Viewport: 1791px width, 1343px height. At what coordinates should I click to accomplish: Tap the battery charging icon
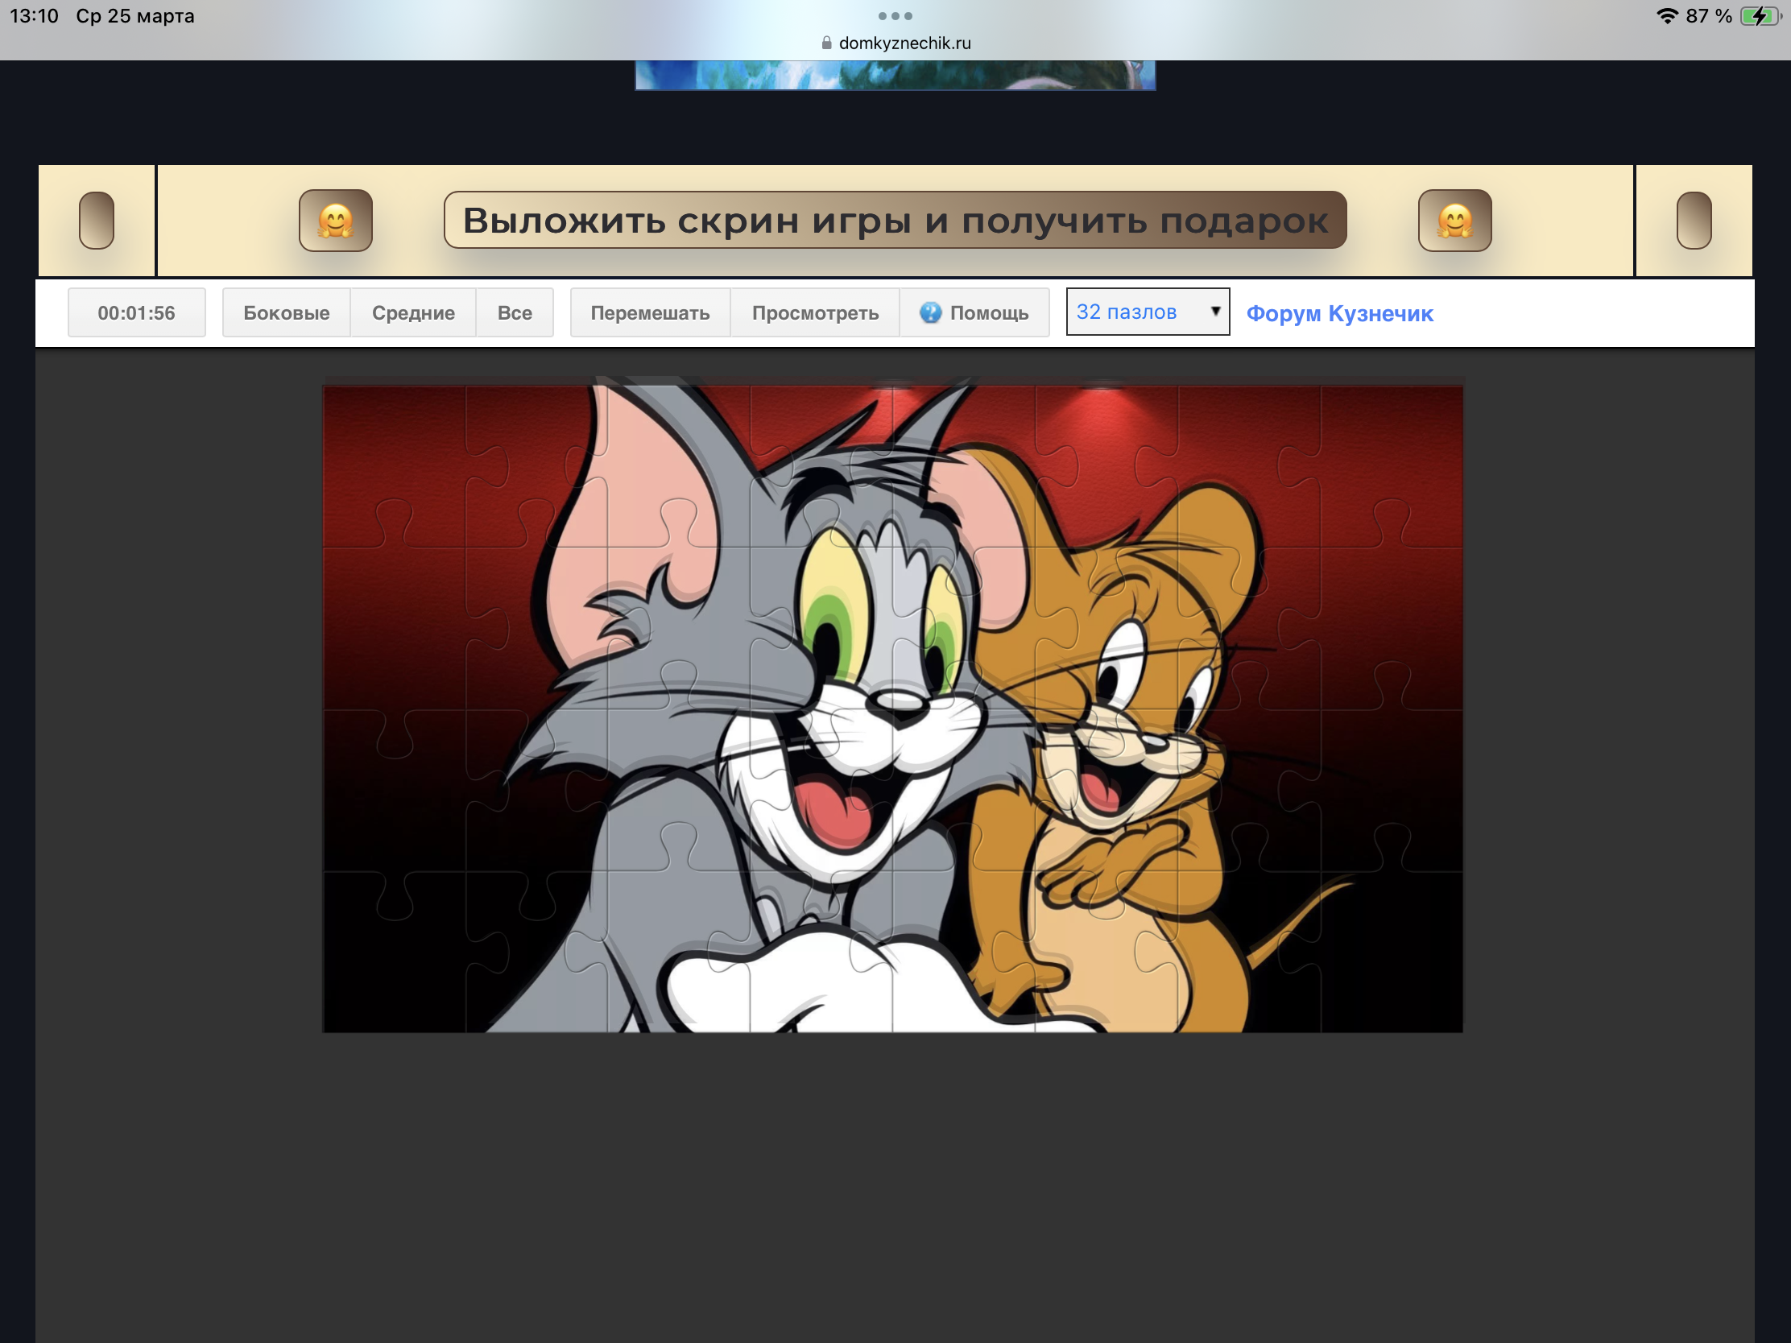1759,16
